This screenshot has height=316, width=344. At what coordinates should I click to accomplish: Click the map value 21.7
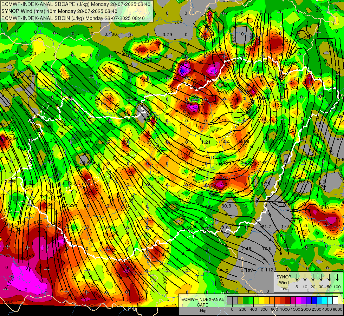pyautogui.click(x=266, y=226)
